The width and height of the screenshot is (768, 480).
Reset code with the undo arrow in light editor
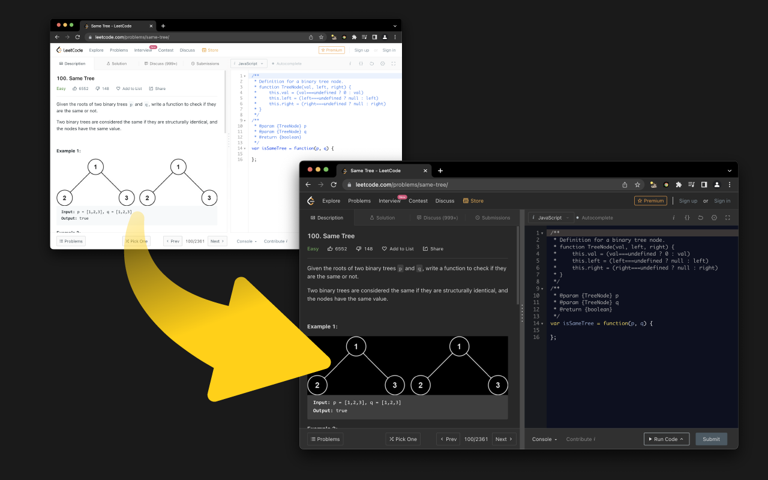pos(371,64)
